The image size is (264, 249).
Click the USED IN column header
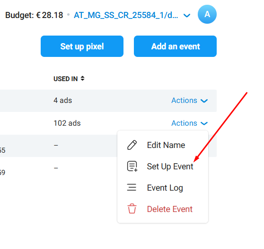[x=65, y=79]
